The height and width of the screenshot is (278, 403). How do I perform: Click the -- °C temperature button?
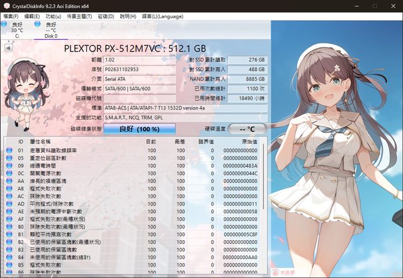[x=247, y=129]
